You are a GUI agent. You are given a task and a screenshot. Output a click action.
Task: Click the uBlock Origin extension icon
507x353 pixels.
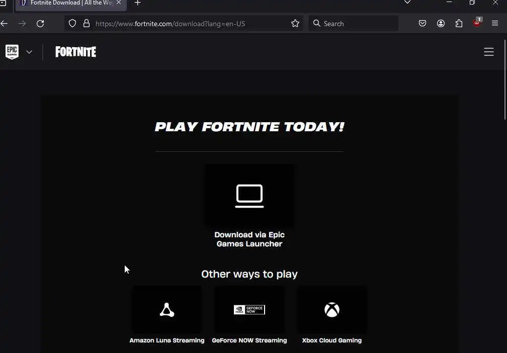click(x=477, y=23)
